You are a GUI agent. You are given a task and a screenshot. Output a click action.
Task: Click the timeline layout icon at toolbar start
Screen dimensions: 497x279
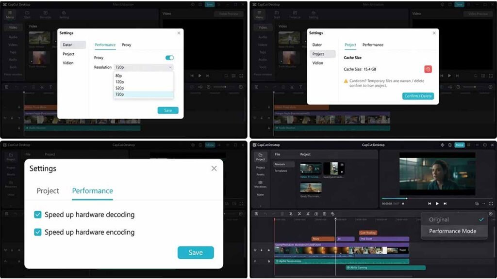(x=256, y=214)
